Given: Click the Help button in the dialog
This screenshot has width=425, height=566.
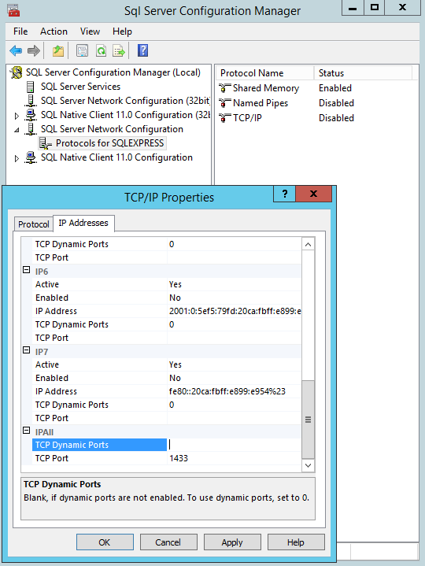Looking at the screenshot, I should (296, 542).
